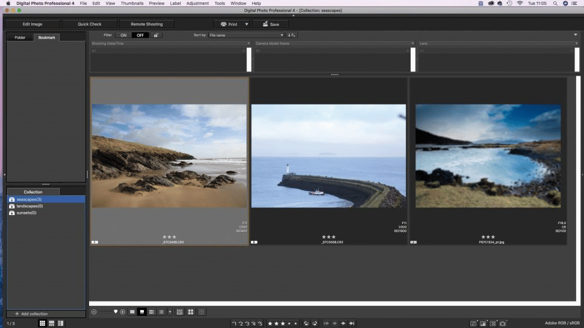Switch the filter to OFF

click(x=140, y=35)
